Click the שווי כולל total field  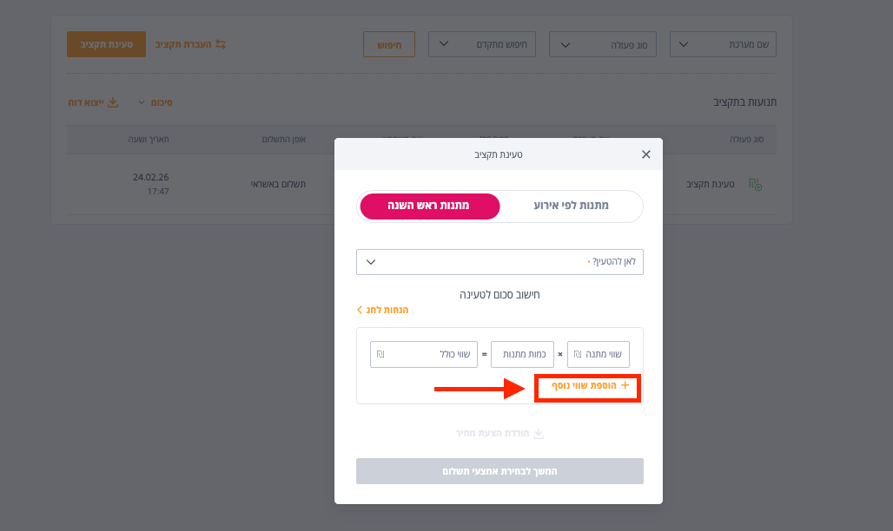click(x=424, y=354)
